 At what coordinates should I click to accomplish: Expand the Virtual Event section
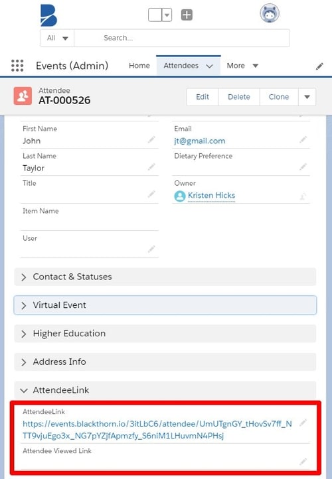click(165, 305)
